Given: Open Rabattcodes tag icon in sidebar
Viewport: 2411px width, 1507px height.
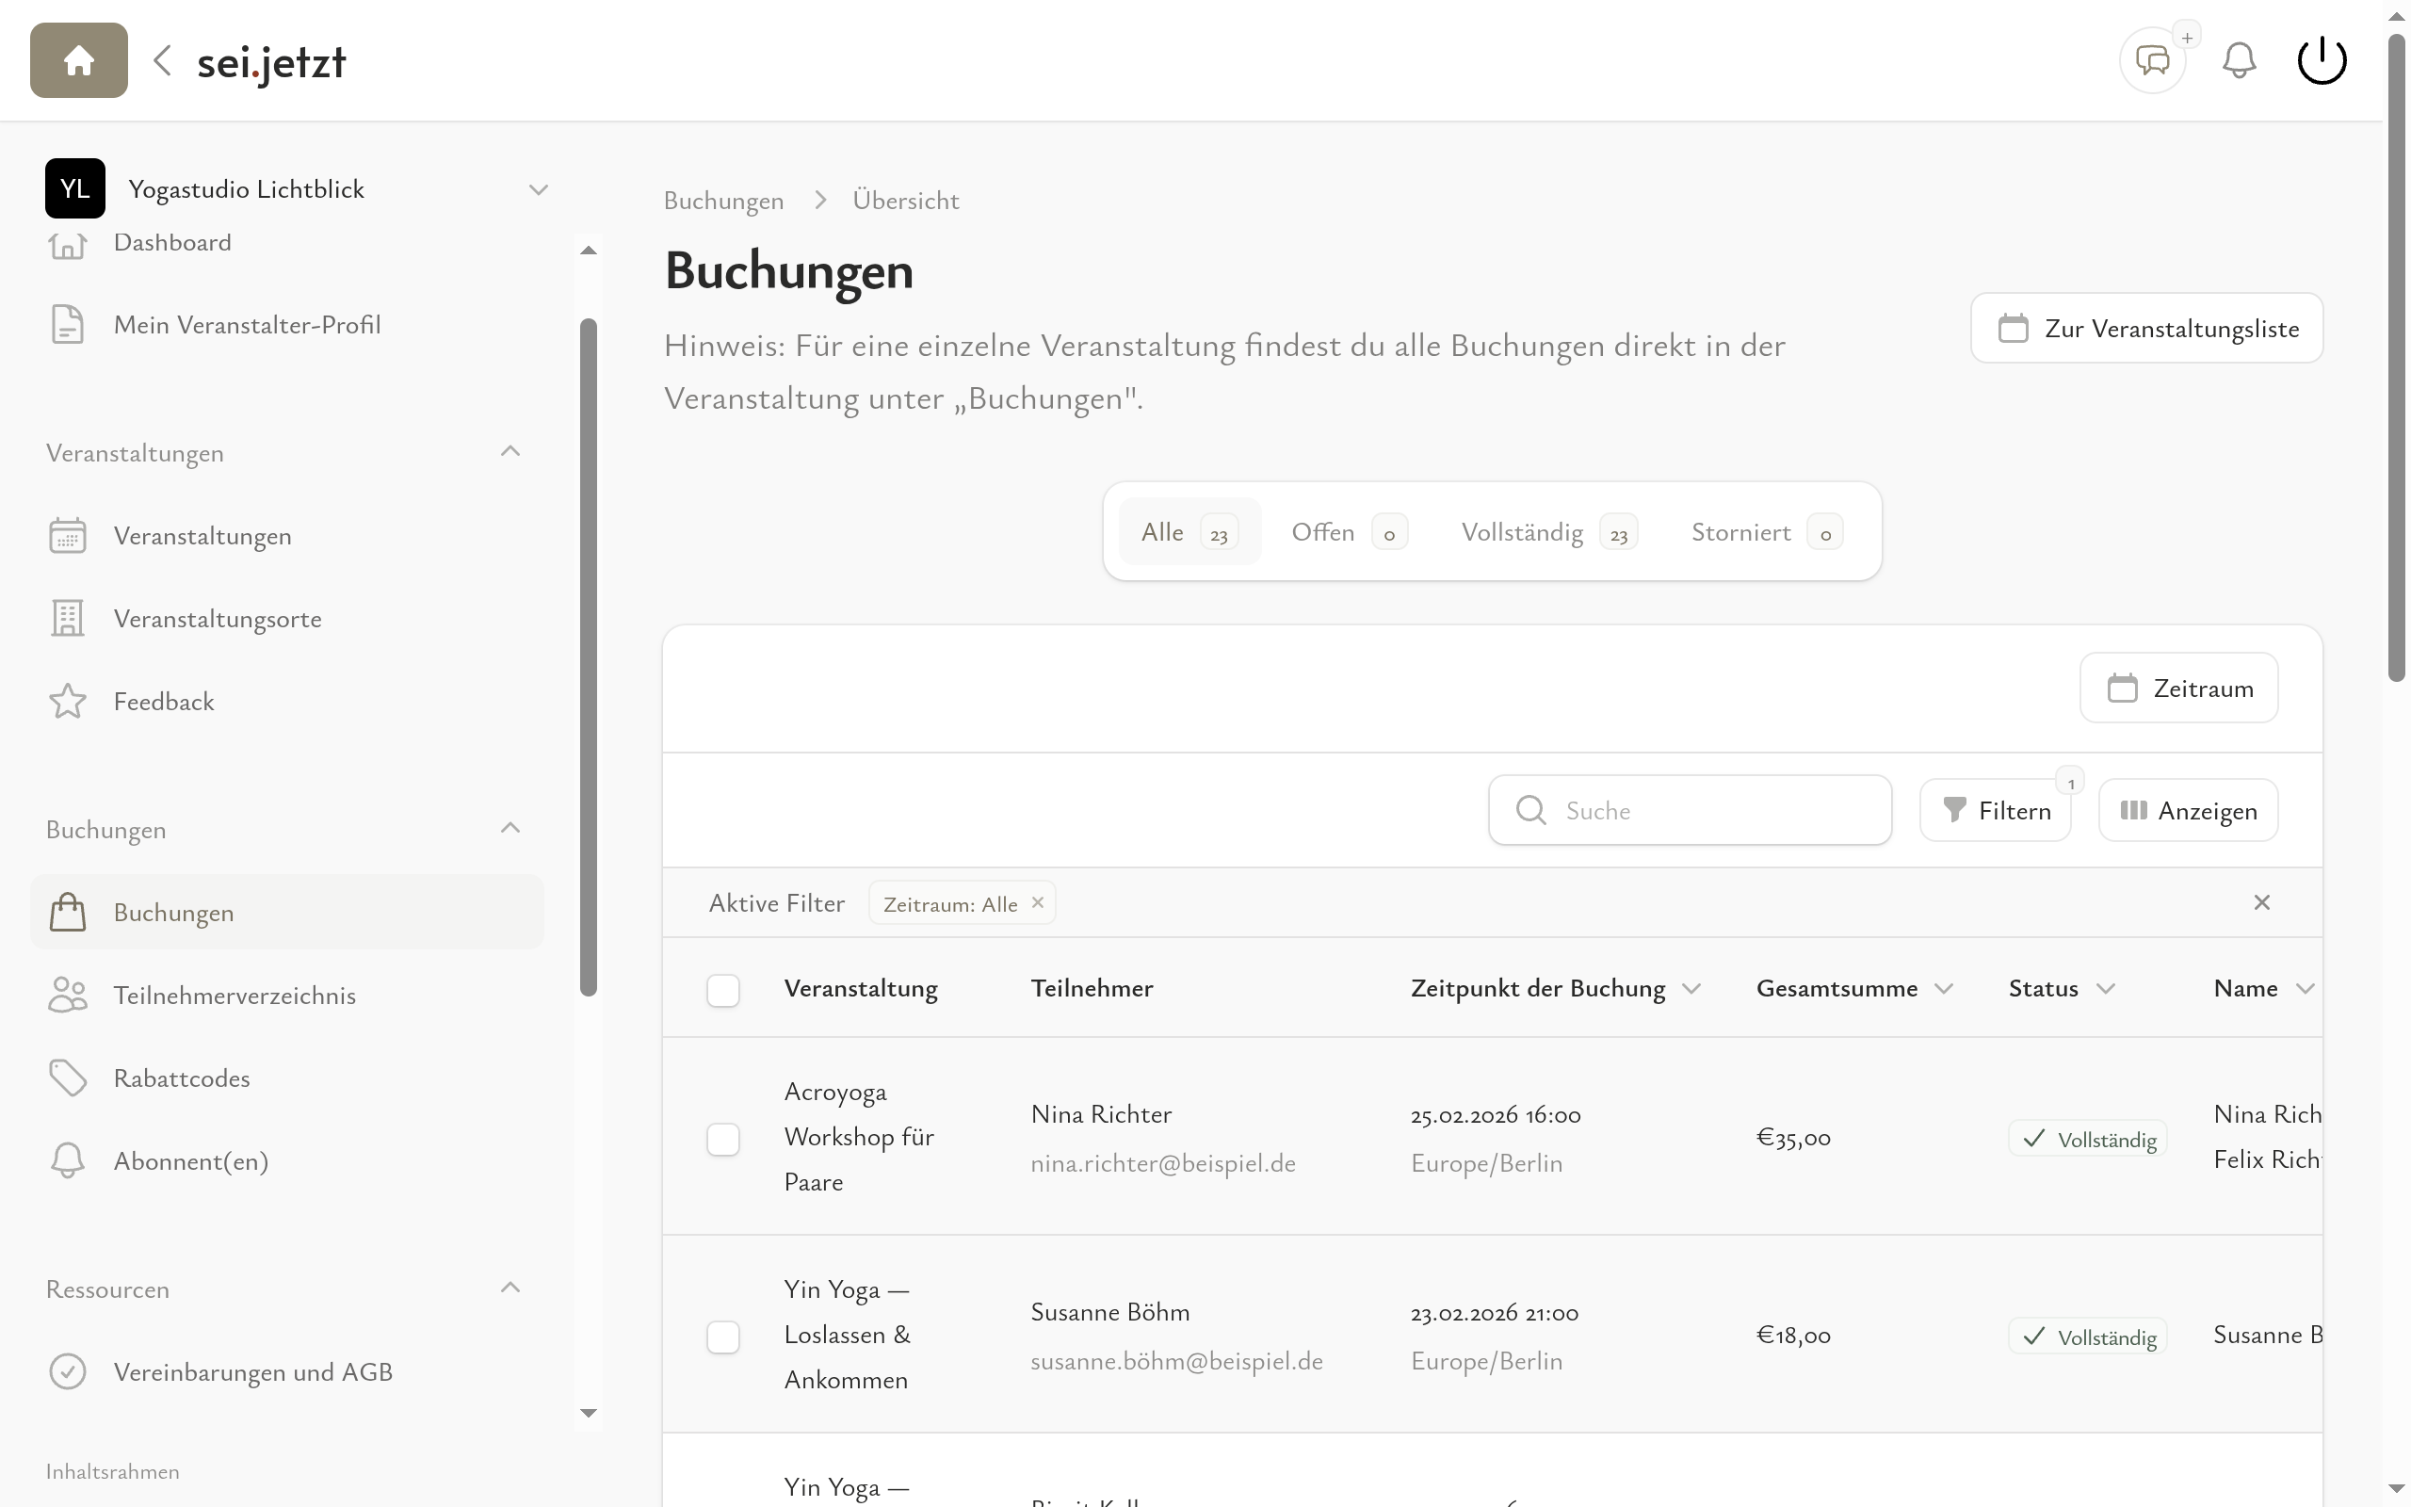Looking at the screenshot, I should [x=68, y=1078].
